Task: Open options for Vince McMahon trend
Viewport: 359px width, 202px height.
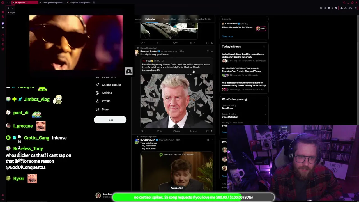Action: coord(265,114)
